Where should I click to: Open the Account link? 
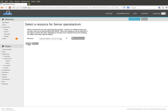coord(109,13)
